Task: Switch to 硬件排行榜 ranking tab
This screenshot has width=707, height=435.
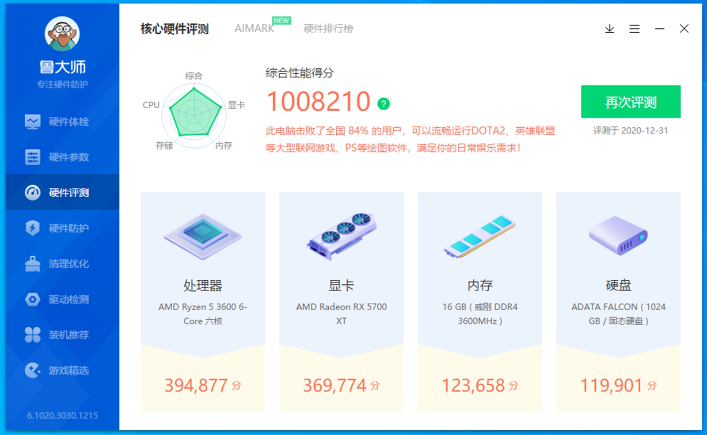Action: pyautogui.click(x=328, y=29)
